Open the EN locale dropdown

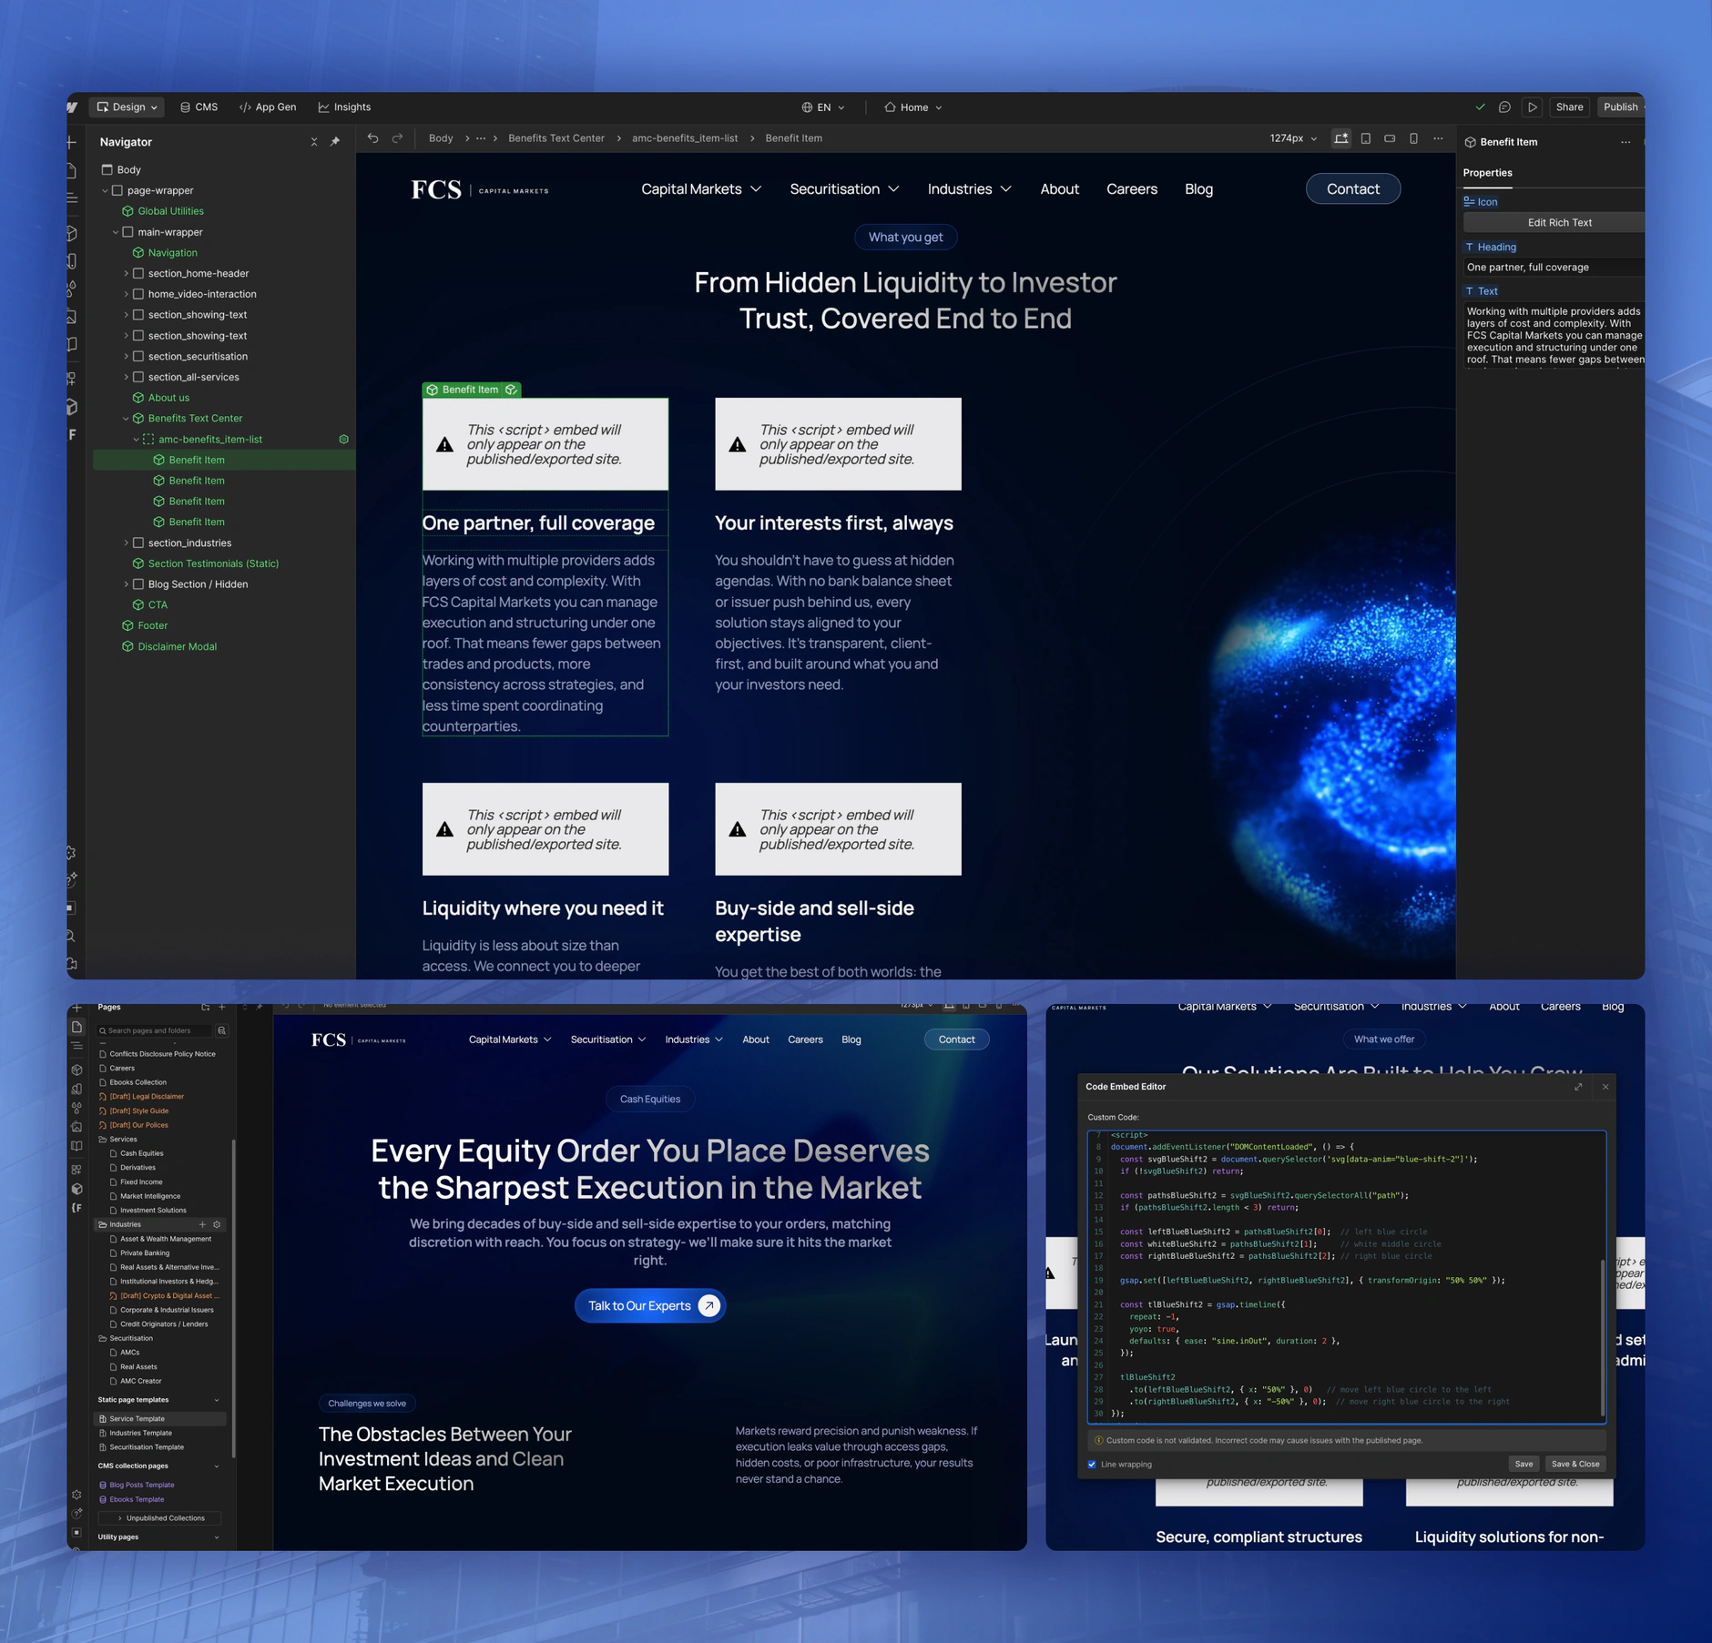click(x=823, y=107)
